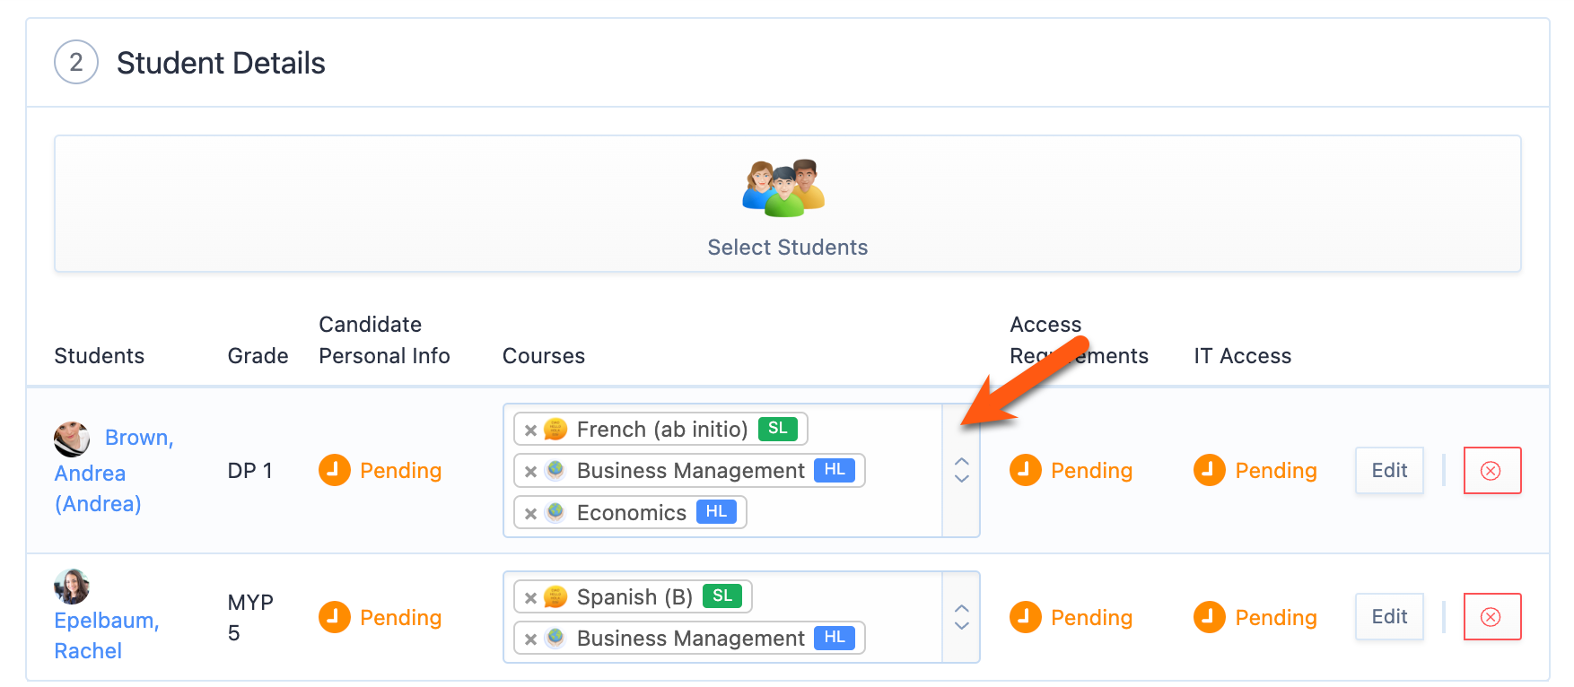Open Epelbaum, Rachel student link
The image size is (1574, 687).
tap(107, 635)
